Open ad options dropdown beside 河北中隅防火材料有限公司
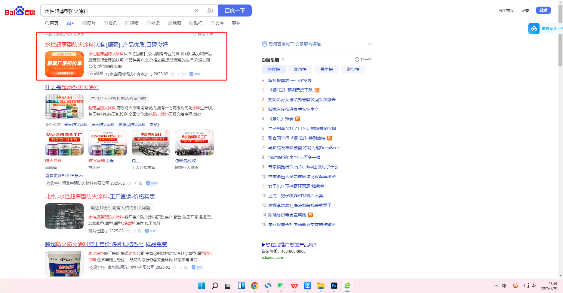The height and width of the screenshot is (293, 563). [x=129, y=183]
